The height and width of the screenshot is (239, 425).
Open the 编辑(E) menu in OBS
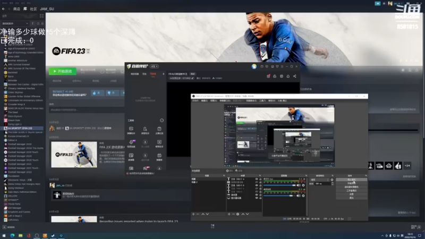[x=205, y=100]
